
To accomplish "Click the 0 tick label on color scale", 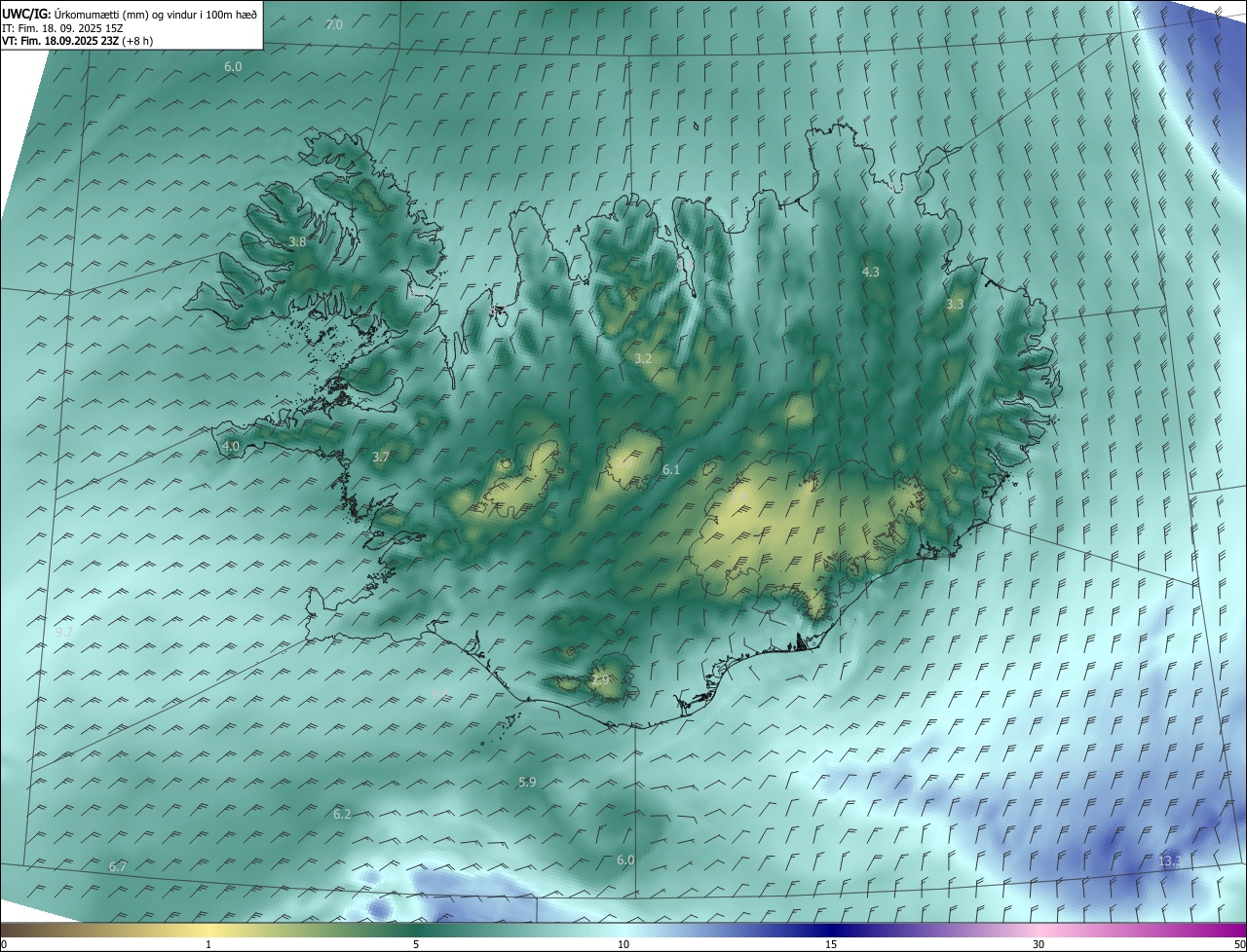I will point(4,944).
